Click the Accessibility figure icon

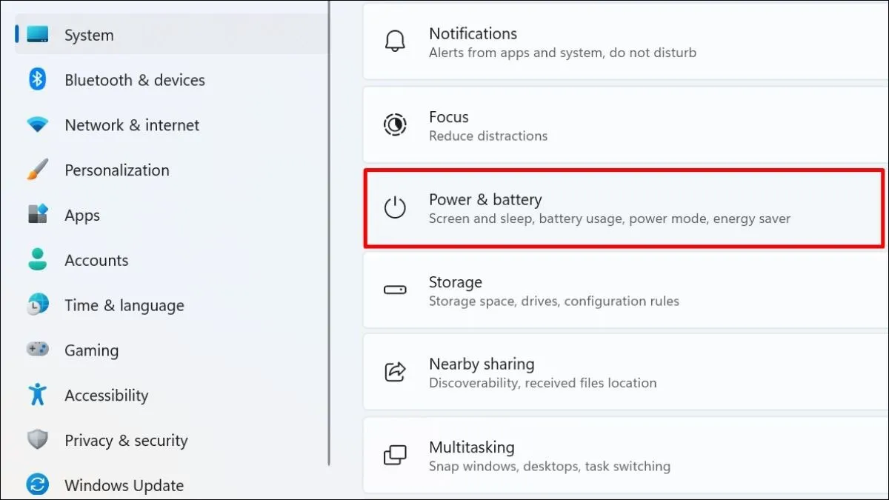click(37, 395)
